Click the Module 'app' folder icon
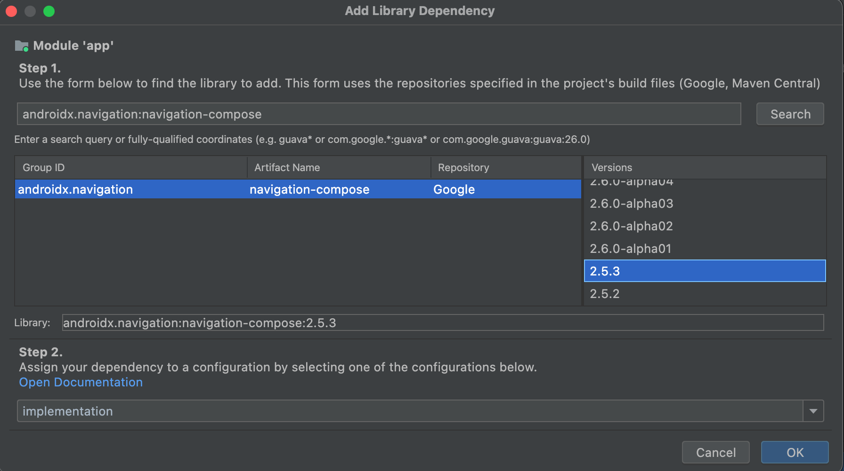The image size is (844, 471). [x=22, y=46]
